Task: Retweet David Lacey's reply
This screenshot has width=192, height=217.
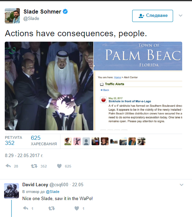Action: (x=52, y=208)
